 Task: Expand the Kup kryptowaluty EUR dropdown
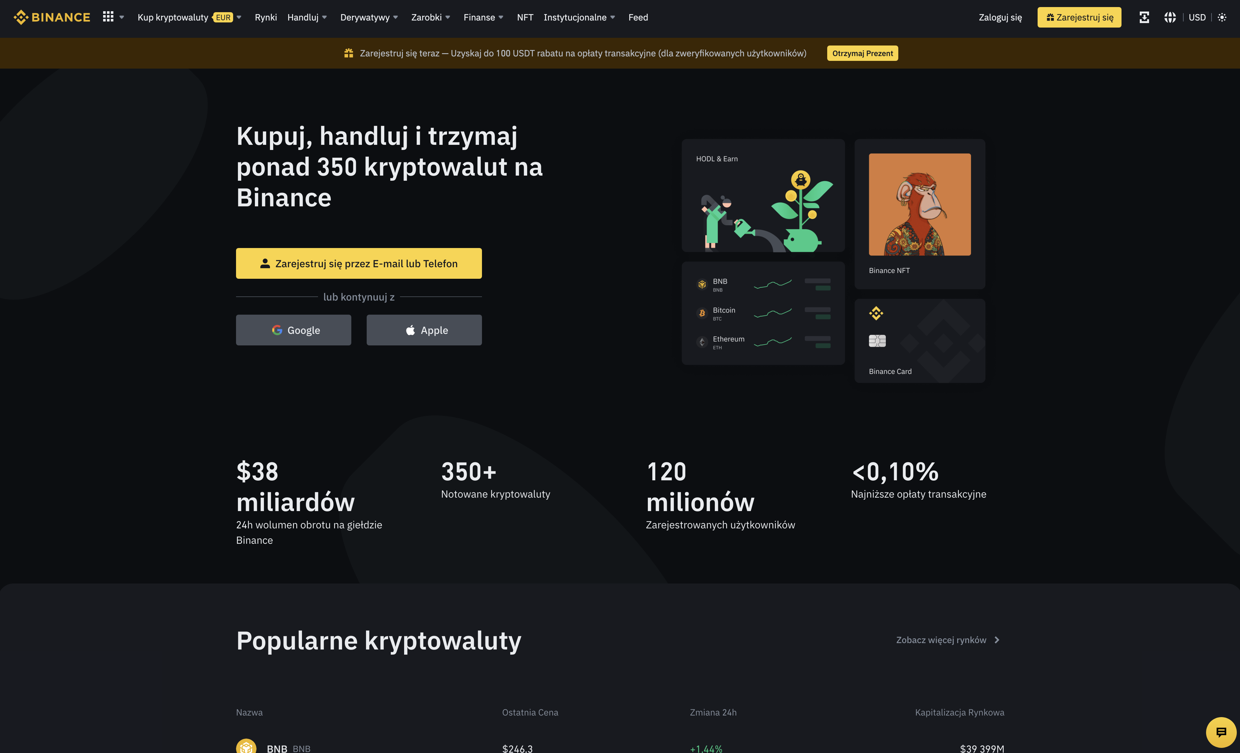[x=189, y=17]
